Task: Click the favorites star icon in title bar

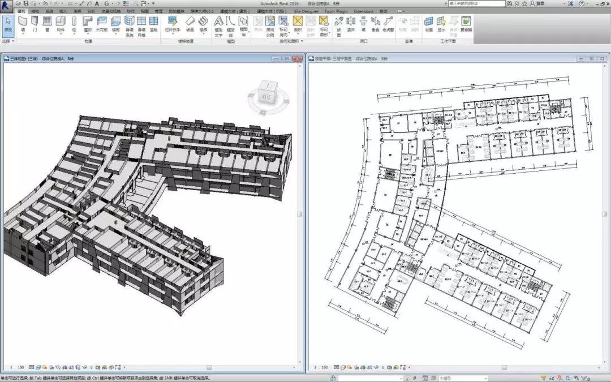Action: (524, 3)
